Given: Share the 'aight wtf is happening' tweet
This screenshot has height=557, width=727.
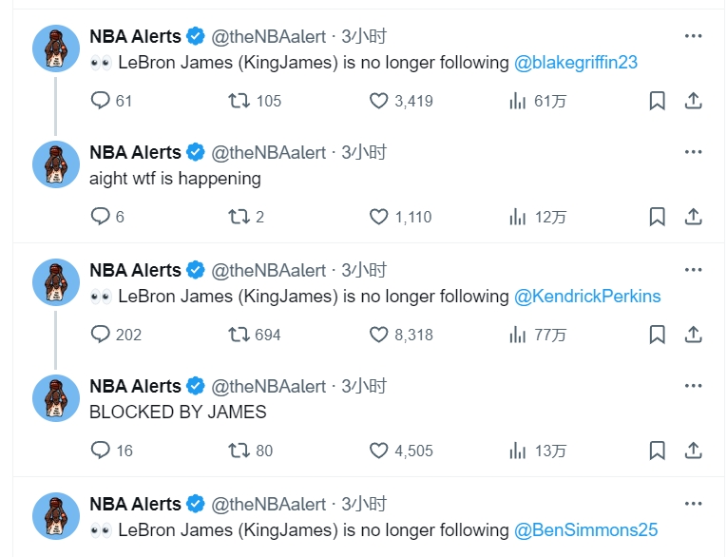Looking at the screenshot, I should coord(694,217).
